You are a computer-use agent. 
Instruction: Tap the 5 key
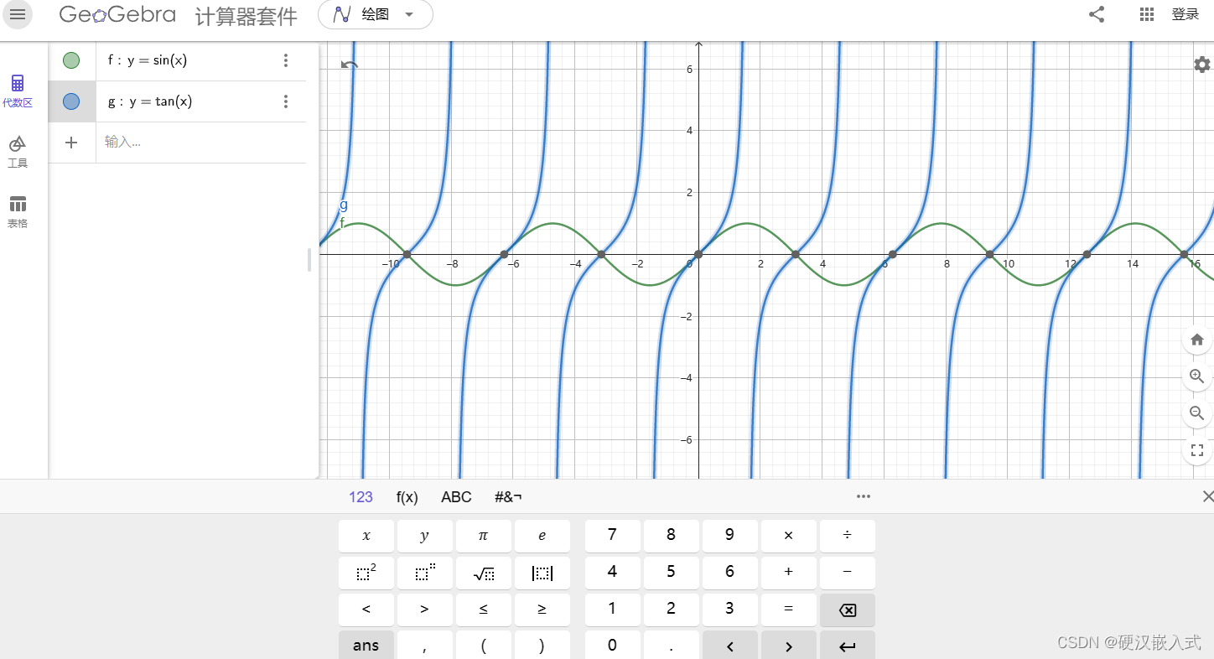point(672,573)
